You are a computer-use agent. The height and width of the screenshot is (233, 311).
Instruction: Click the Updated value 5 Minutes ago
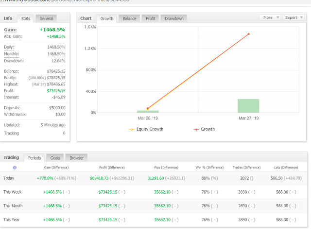click(x=53, y=125)
